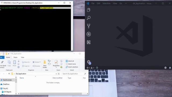The height and width of the screenshot is (97, 172).
Task: Select Quick access in navigation pane
Action: [x=7, y=80]
